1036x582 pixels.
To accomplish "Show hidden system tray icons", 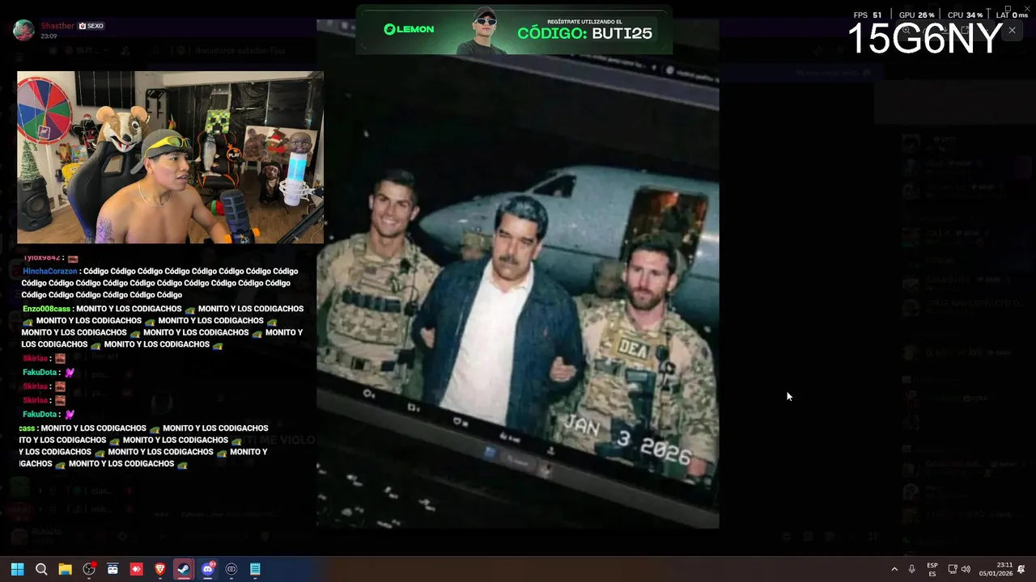I will [x=894, y=569].
